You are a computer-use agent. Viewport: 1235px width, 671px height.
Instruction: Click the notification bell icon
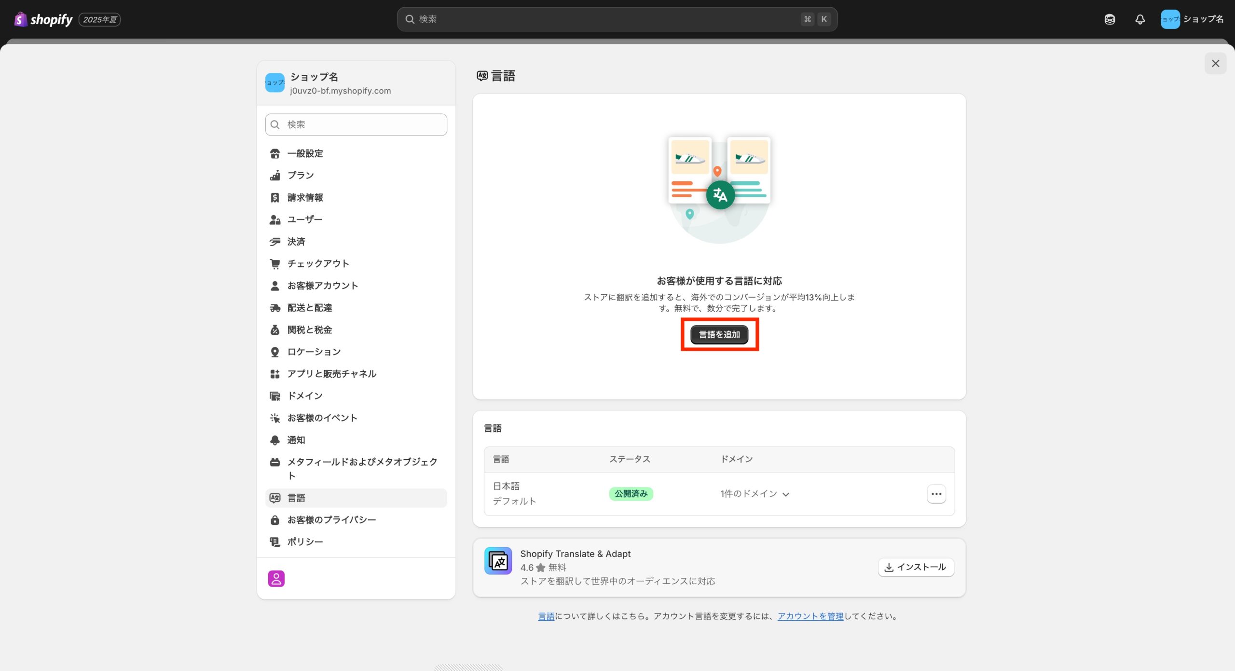[1139, 19]
